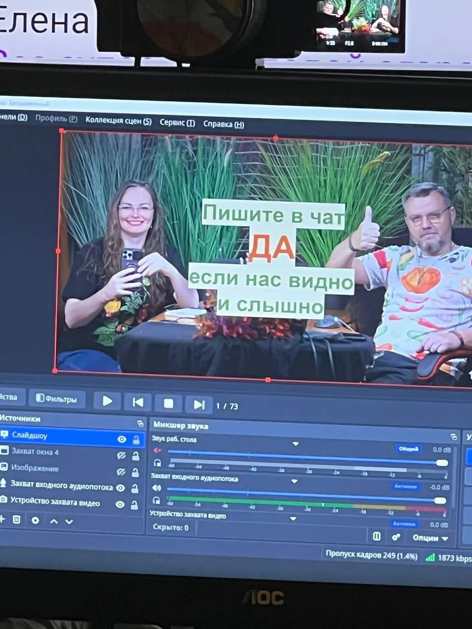
Task: Show the Изображение source via eye icon
Action: (x=121, y=472)
